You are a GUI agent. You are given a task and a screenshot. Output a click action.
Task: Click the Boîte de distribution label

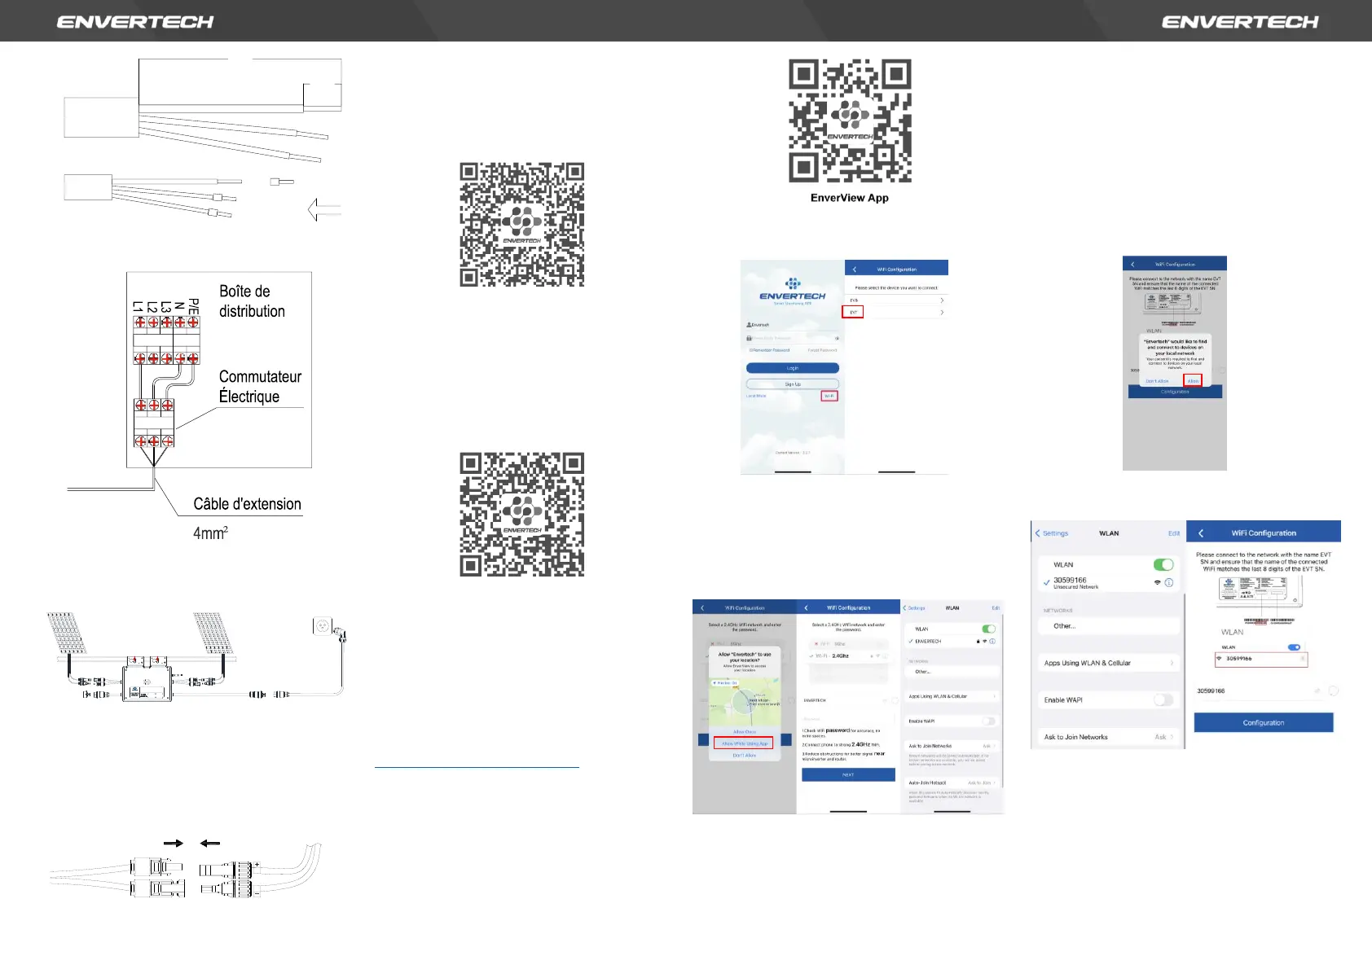tap(252, 301)
